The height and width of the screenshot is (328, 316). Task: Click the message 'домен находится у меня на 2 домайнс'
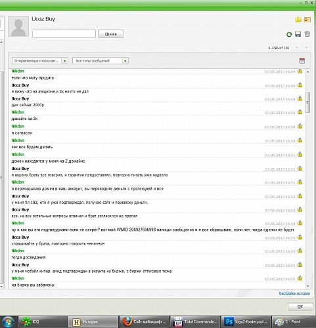point(48,161)
